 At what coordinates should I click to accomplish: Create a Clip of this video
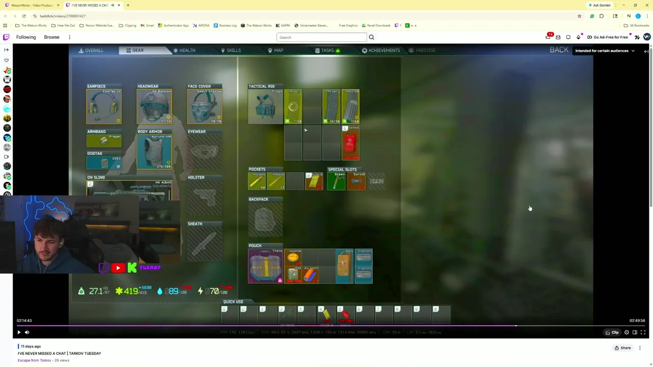[x=612, y=332]
